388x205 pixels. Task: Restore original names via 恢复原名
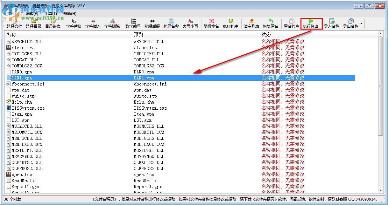(271, 24)
